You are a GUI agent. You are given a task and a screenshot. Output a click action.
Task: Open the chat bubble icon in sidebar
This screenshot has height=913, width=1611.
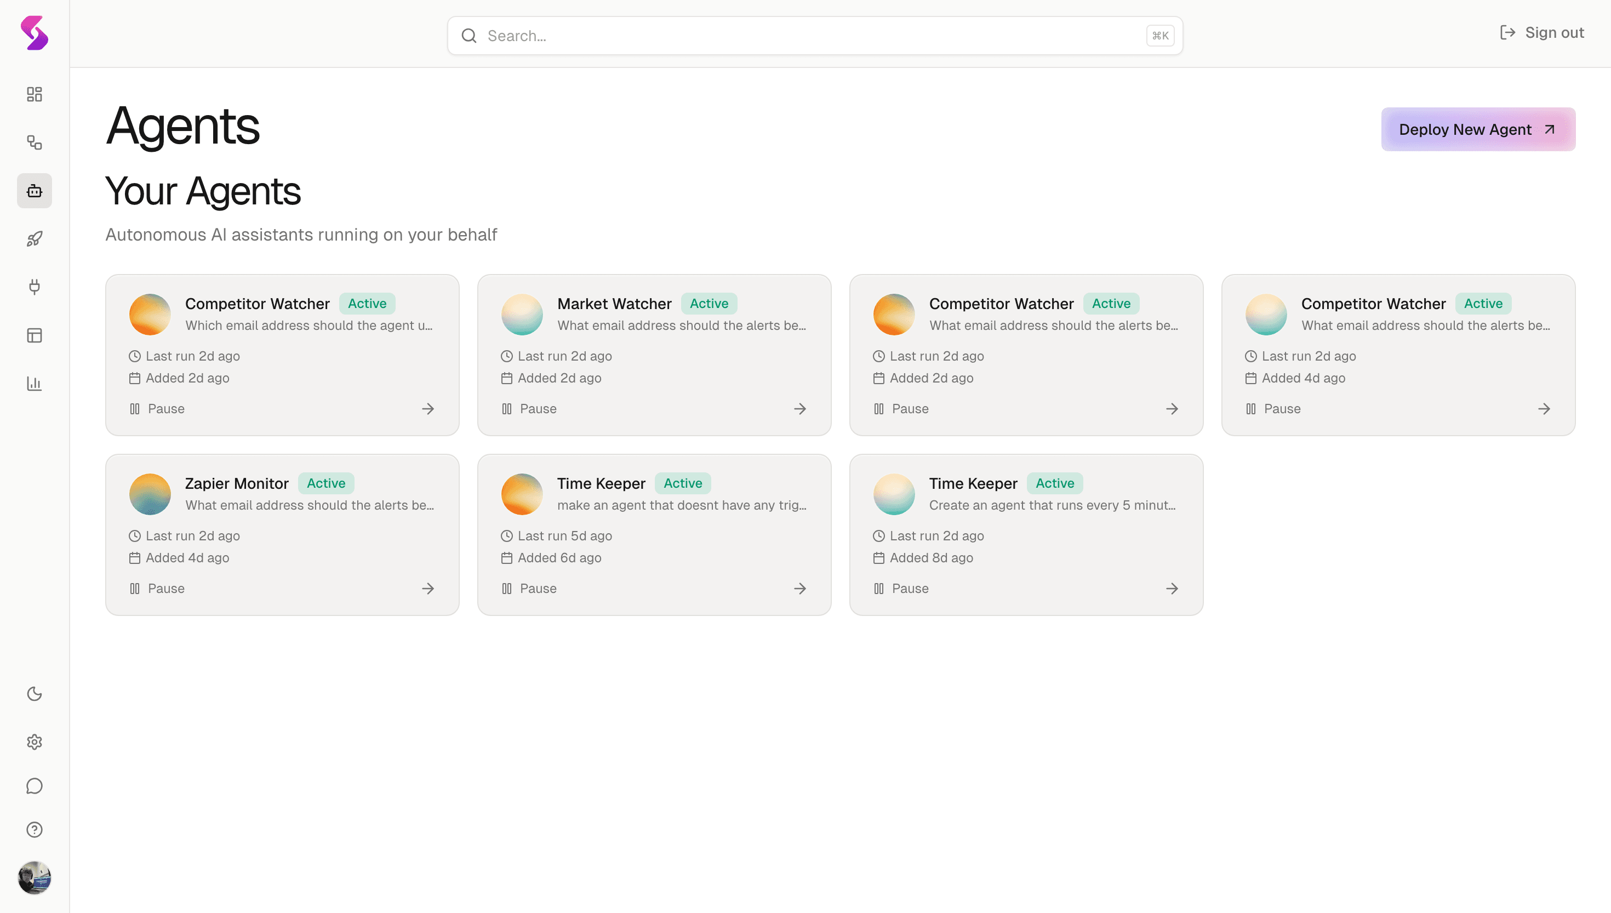pyautogui.click(x=35, y=786)
